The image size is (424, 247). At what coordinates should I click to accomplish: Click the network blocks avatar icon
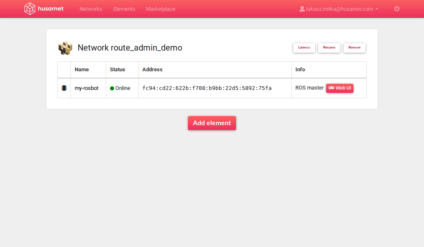click(x=66, y=48)
